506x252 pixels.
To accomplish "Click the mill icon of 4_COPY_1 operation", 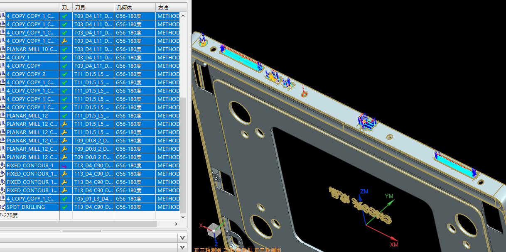I will pyautogui.click(x=2, y=57).
